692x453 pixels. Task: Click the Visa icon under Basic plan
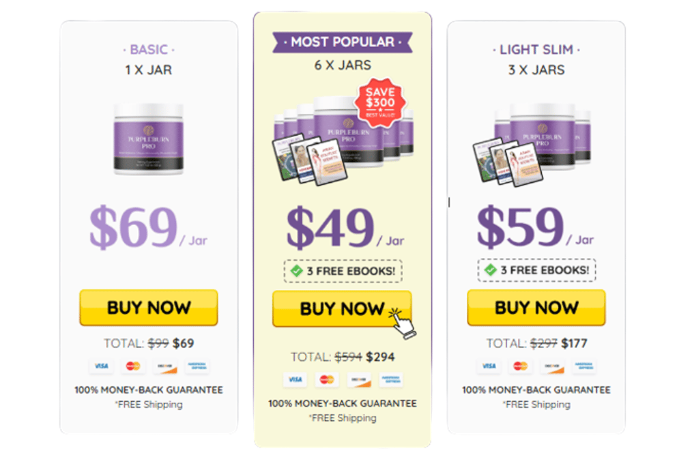click(101, 366)
